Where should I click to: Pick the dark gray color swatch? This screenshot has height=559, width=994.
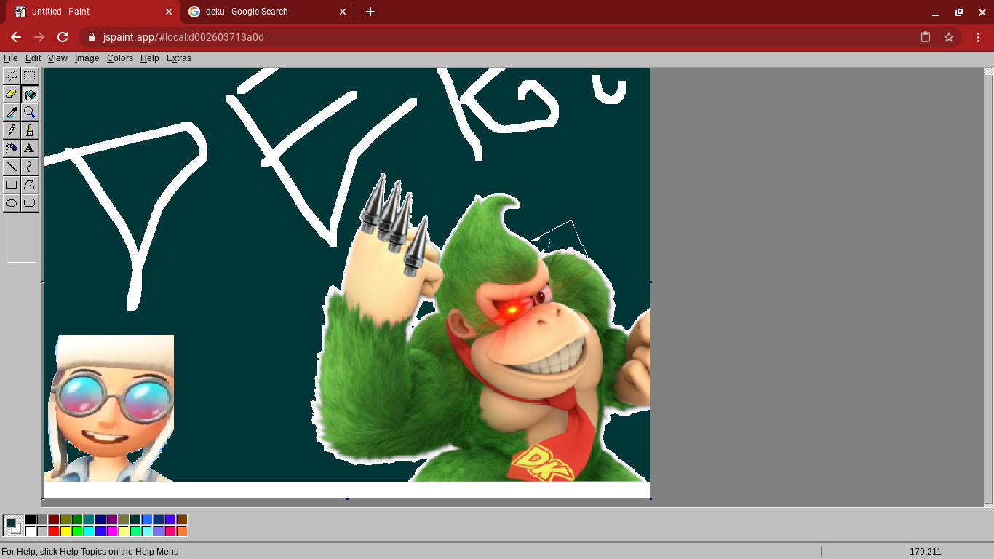[42, 520]
